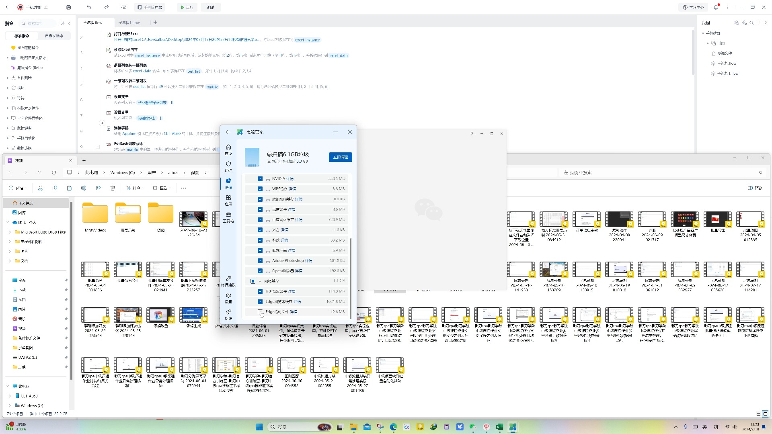Click the blue 立即清理 clean button
Viewport: 772px width, 434px height.
[x=340, y=157]
